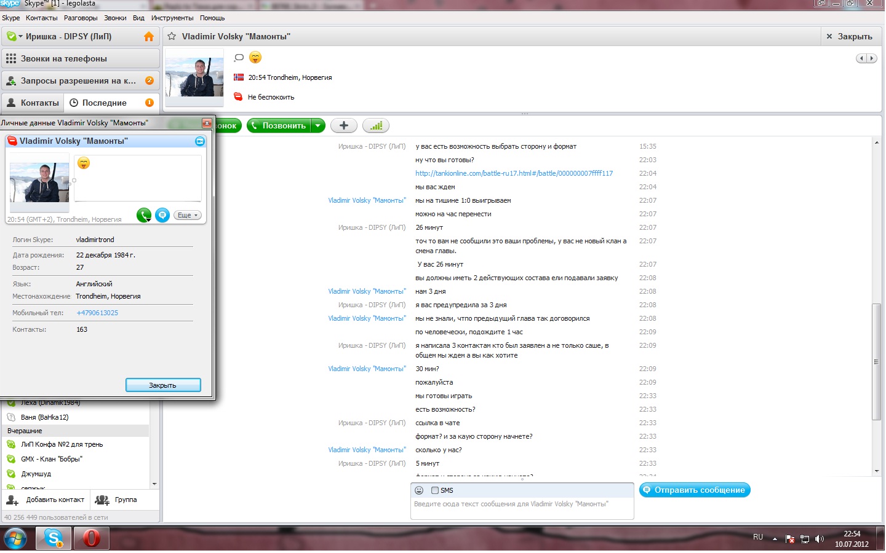The image size is (886, 553).
Task: Click the orange Skype Home icon
Action: click(x=148, y=36)
